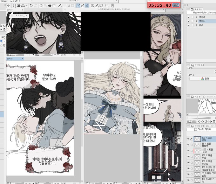Open the 레이어 속성 panel tab
This screenshot has width=216, height=184.
tap(198, 65)
